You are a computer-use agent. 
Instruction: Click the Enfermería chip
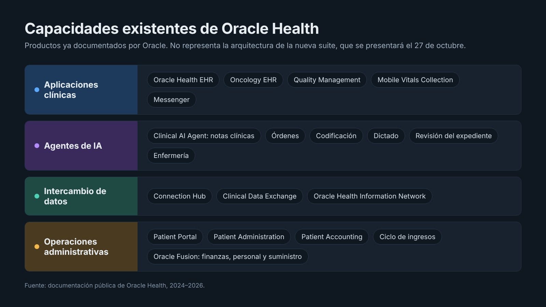pos(171,156)
